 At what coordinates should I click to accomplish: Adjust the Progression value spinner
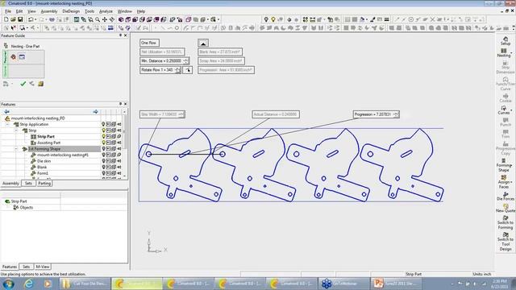[x=396, y=114]
